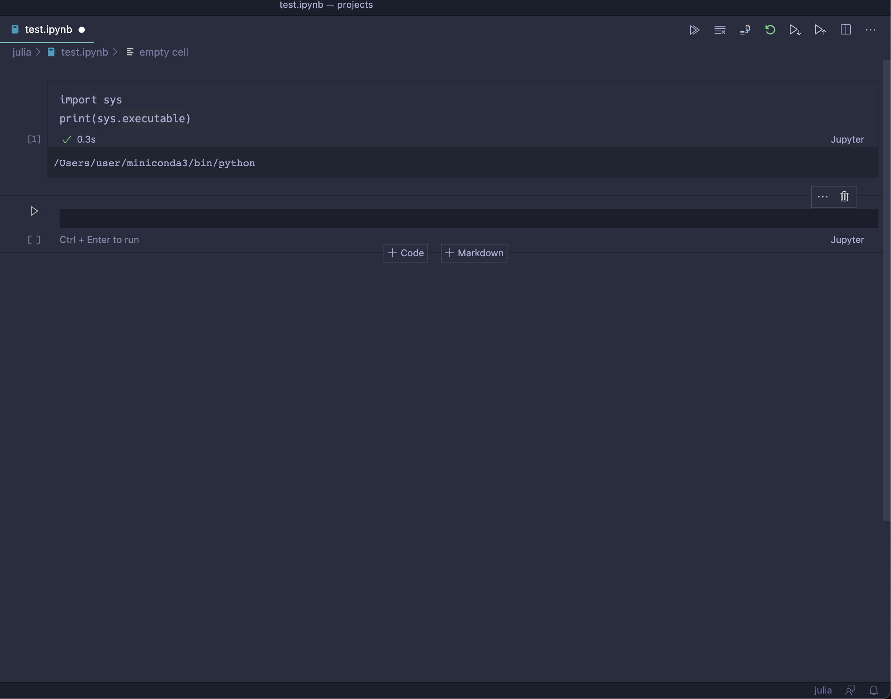Add a new Markdown cell

tap(474, 253)
